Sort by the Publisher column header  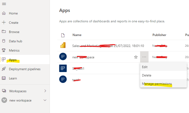tap(159, 35)
